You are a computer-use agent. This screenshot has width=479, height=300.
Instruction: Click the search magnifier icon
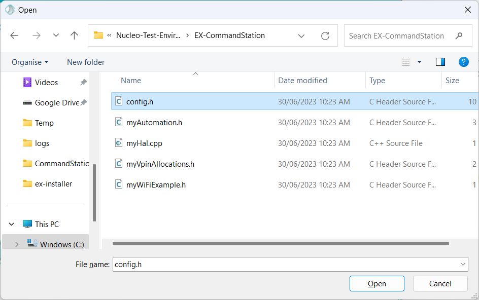459,36
